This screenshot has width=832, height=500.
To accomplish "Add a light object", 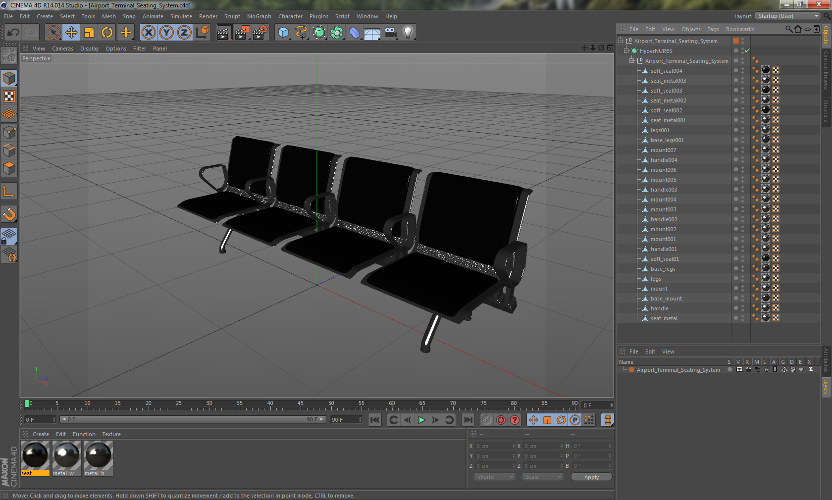I will pyautogui.click(x=408, y=33).
